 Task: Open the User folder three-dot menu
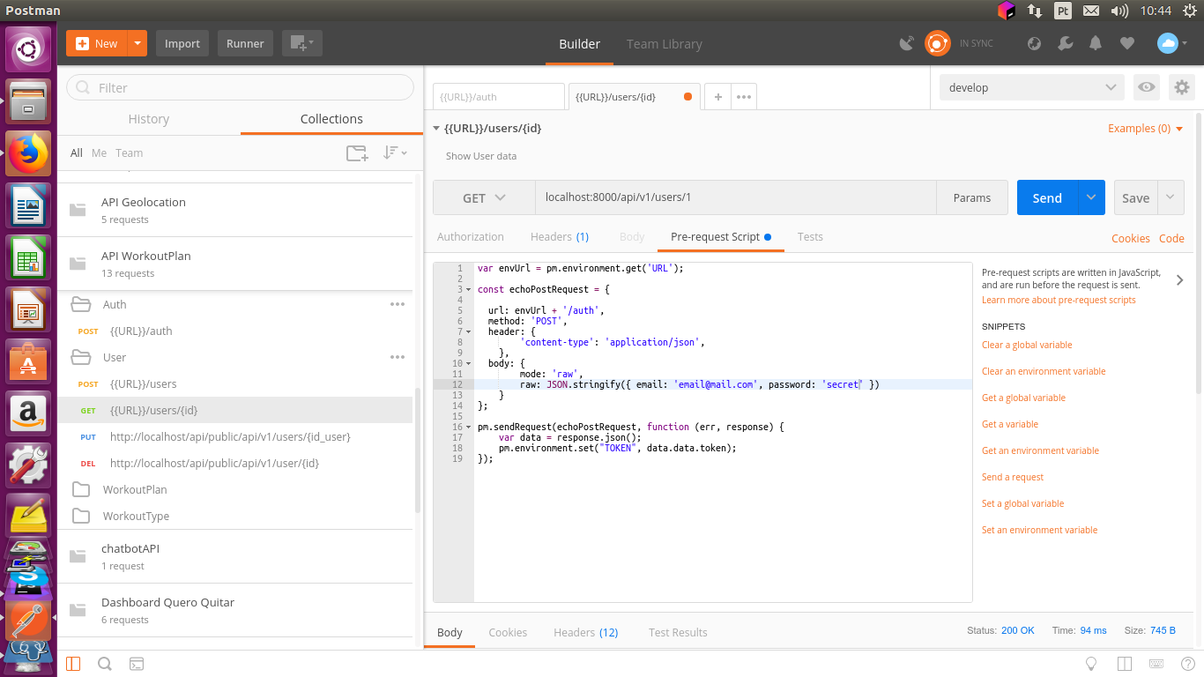coord(398,357)
